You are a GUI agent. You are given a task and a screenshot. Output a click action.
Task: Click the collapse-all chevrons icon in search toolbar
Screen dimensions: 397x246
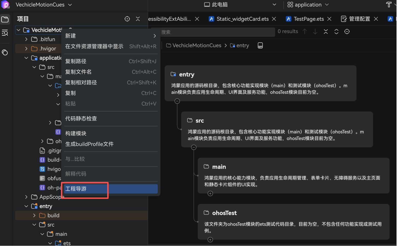[326, 31]
